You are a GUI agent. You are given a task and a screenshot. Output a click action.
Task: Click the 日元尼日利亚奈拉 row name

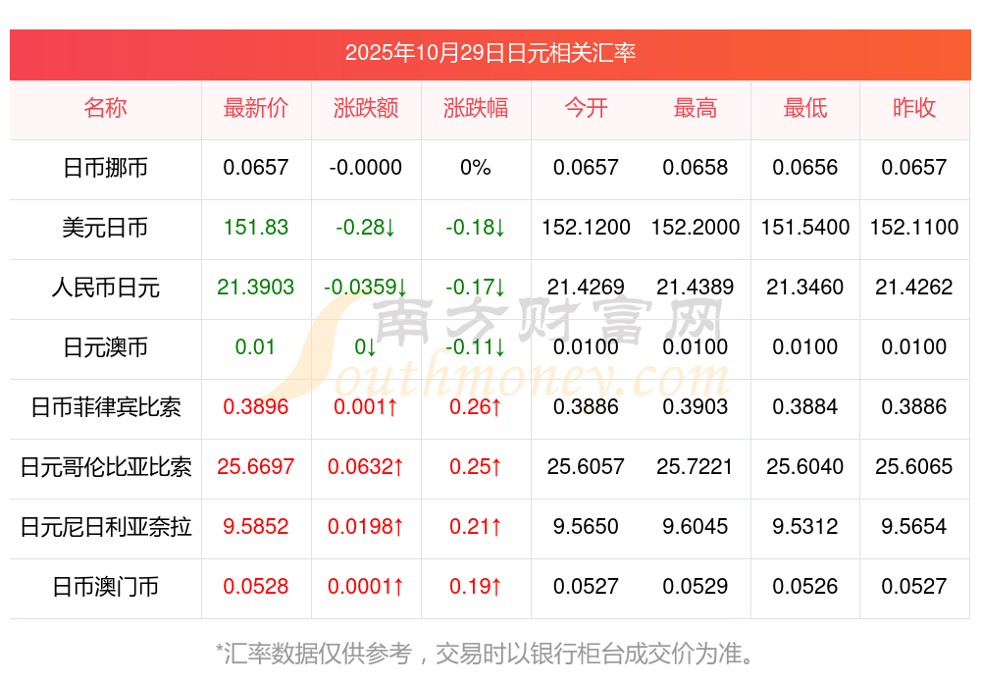pyautogui.click(x=105, y=526)
